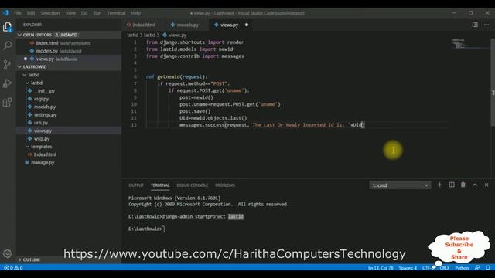Change language mode via Python
Viewport: 495px width, 278px height.
pyautogui.click(x=462, y=268)
